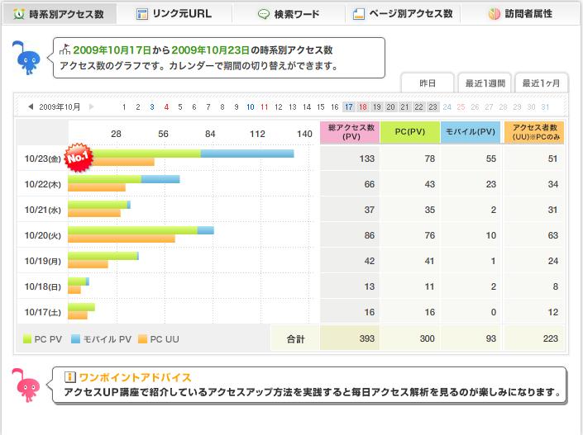Select day 23 in the calendar

[x=432, y=107]
